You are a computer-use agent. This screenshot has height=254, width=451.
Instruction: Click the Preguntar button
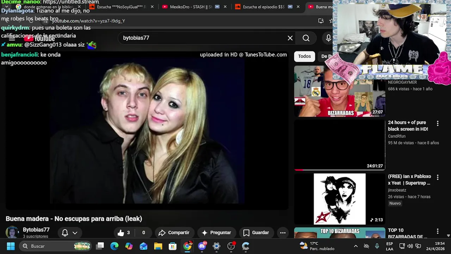216,233
